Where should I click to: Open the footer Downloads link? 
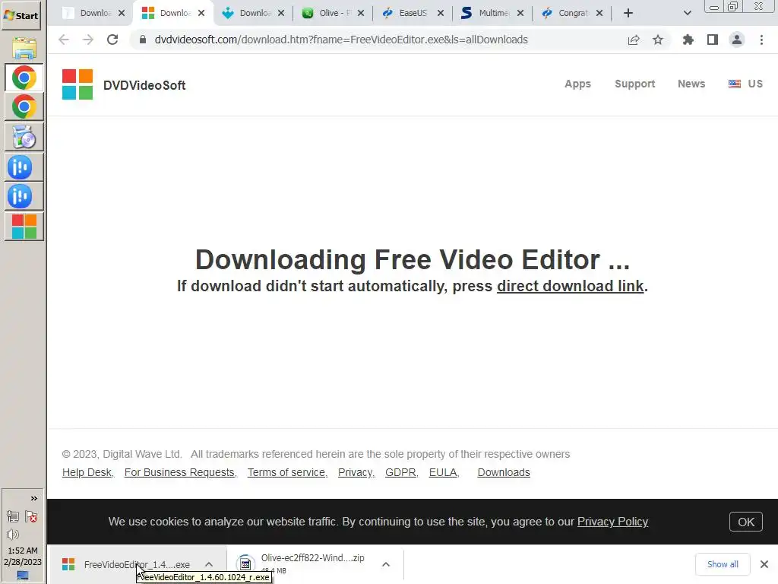(504, 472)
